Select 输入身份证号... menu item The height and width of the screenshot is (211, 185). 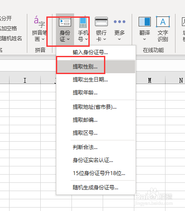coord(96,52)
